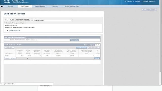Screen dimensions: 162x91
Task: Open the Network menu
Action: [55, 6]
